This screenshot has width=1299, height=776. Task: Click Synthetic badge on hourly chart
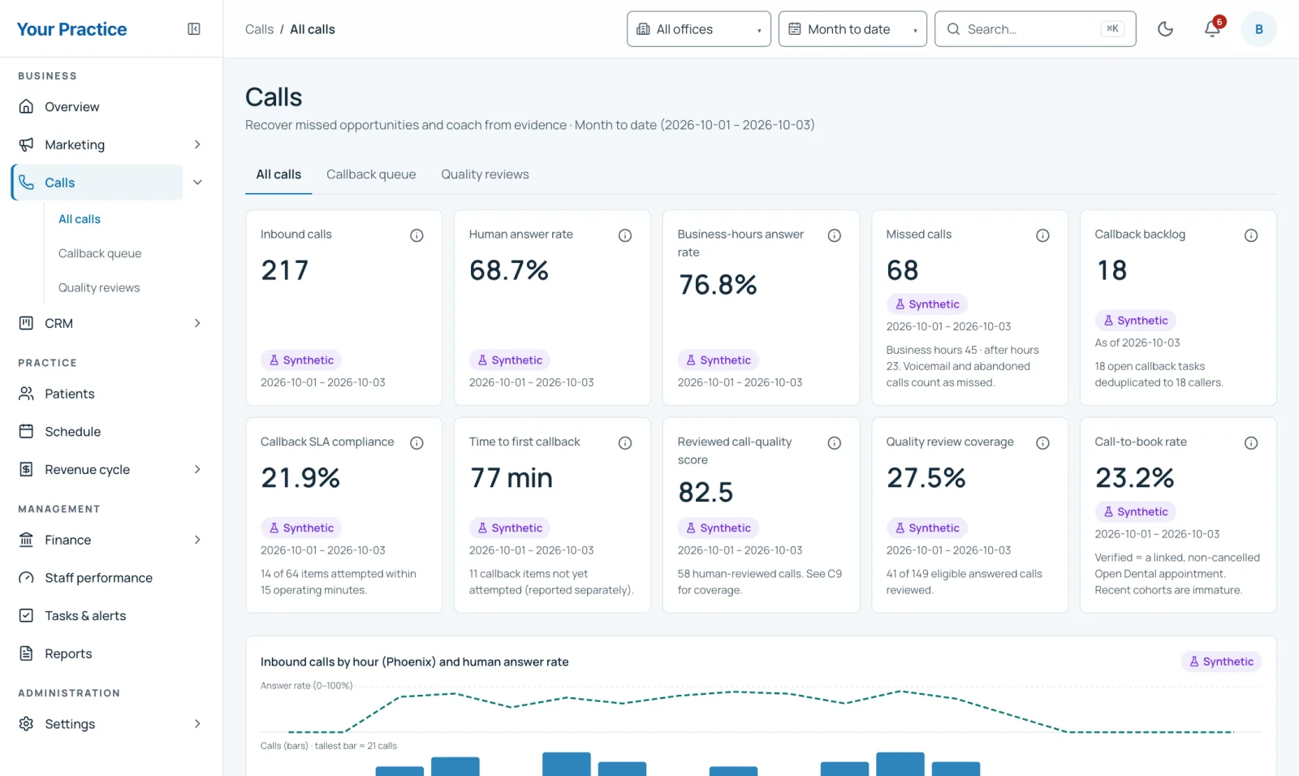tap(1221, 662)
